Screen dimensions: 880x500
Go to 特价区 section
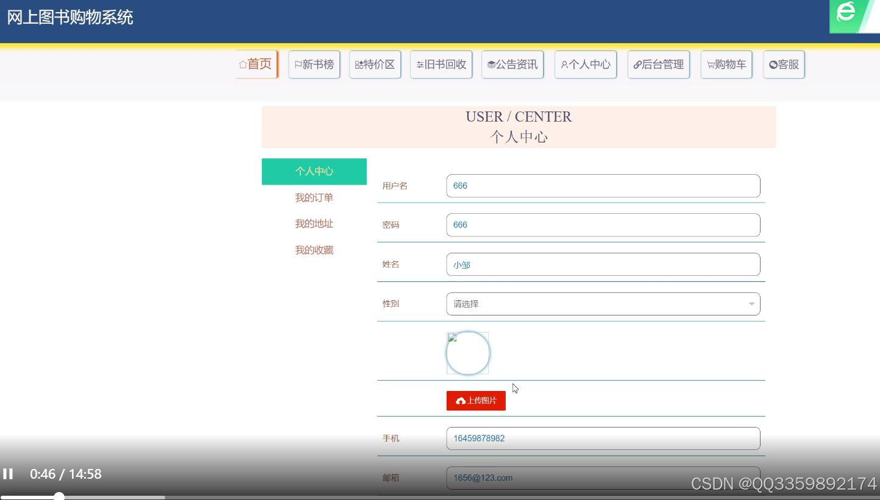point(375,65)
